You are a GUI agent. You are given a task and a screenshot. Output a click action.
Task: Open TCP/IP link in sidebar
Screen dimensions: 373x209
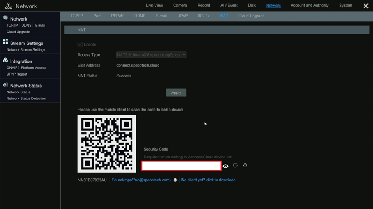point(12,25)
